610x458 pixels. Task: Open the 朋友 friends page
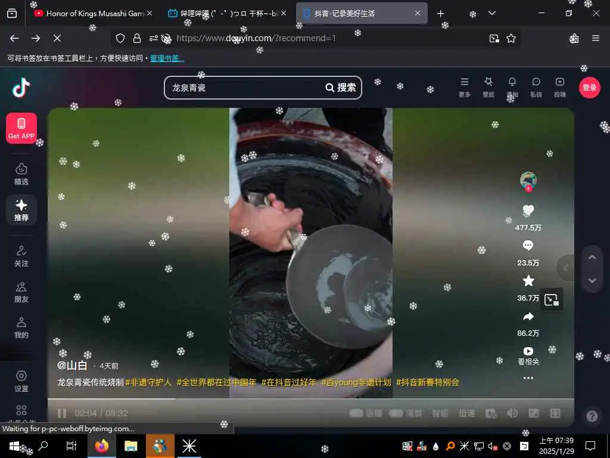[x=21, y=292]
